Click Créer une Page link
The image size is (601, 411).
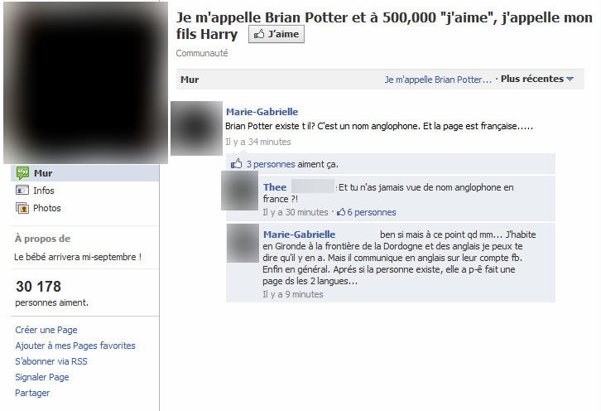pyautogui.click(x=46, y=330)
